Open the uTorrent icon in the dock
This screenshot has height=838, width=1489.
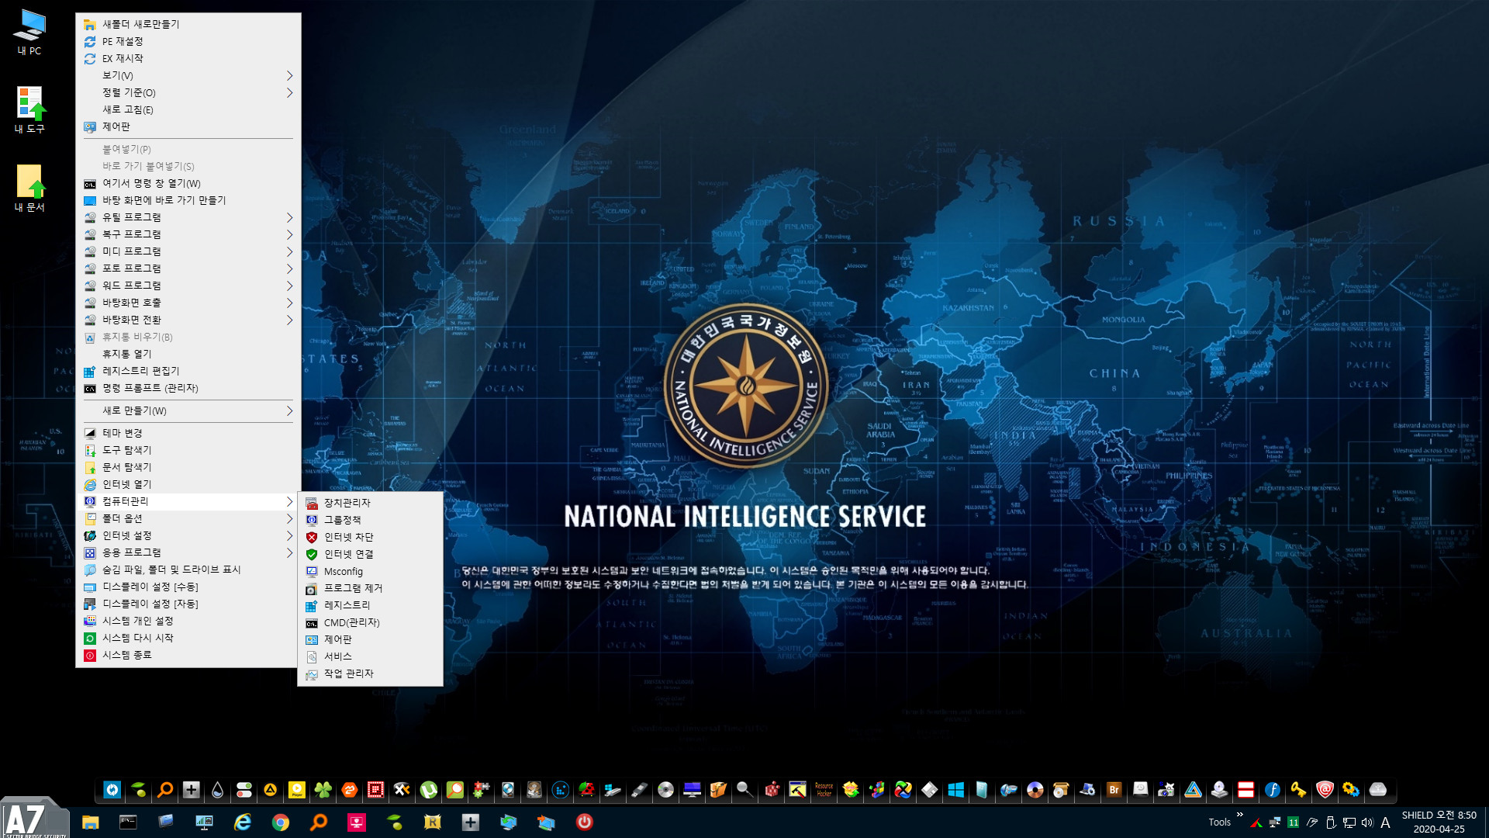429,790
